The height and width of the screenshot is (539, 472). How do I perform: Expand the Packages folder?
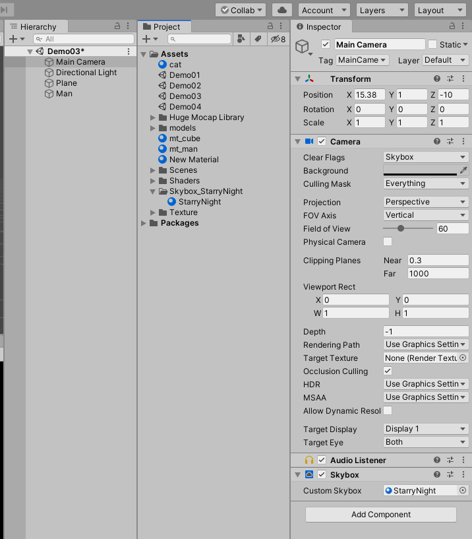tap(144, 223)
